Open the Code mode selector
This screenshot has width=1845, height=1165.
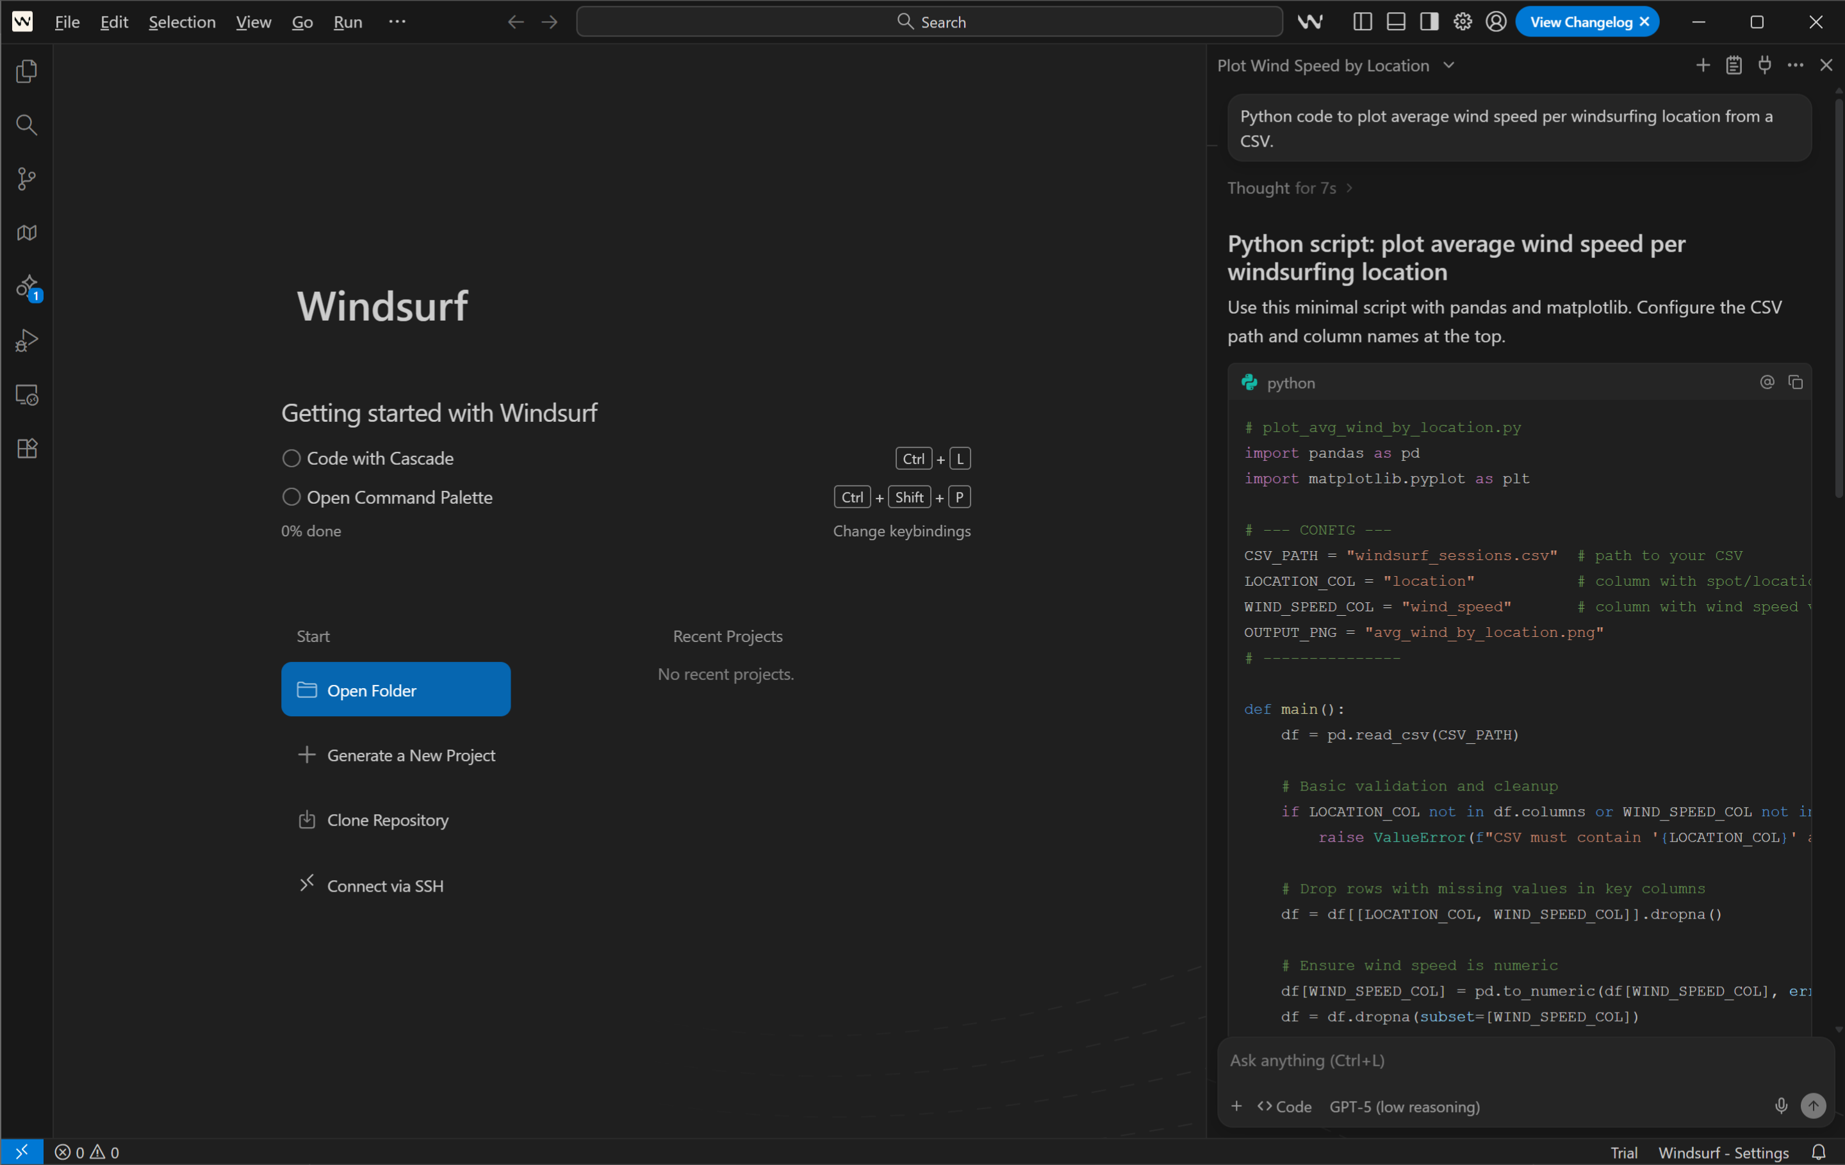pos(1284,1106)
